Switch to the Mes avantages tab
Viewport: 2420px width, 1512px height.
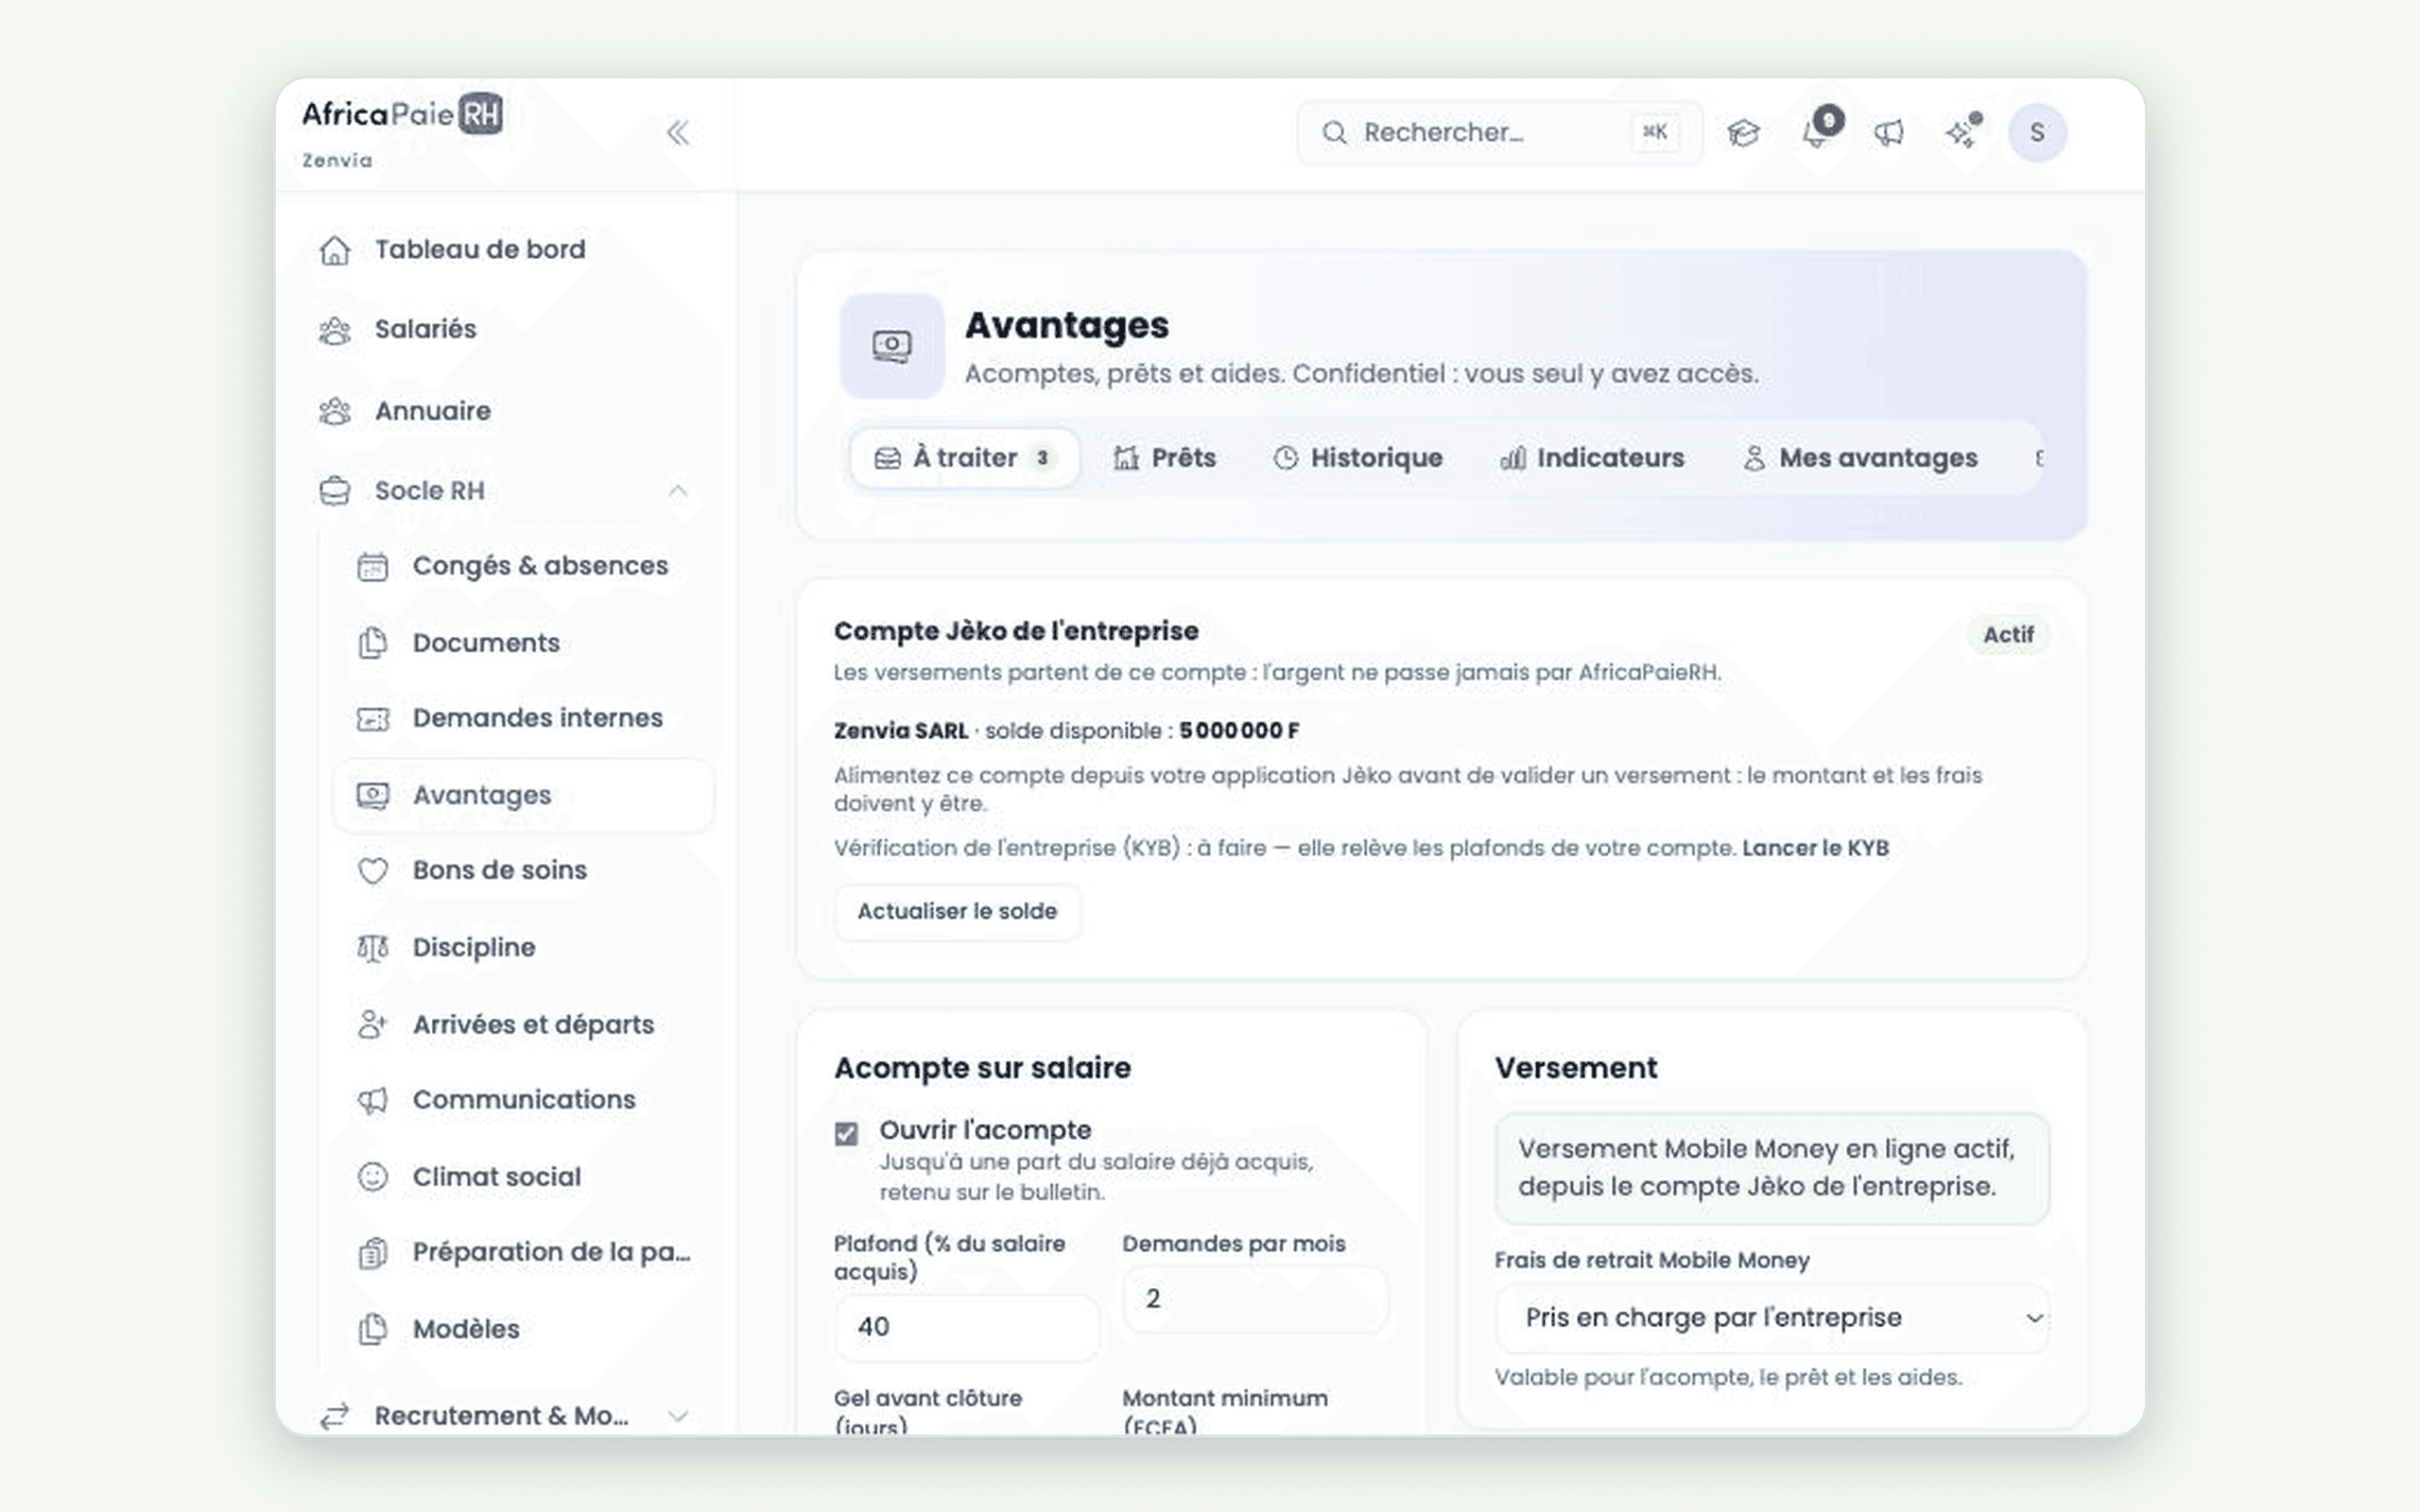(1860, 458)
